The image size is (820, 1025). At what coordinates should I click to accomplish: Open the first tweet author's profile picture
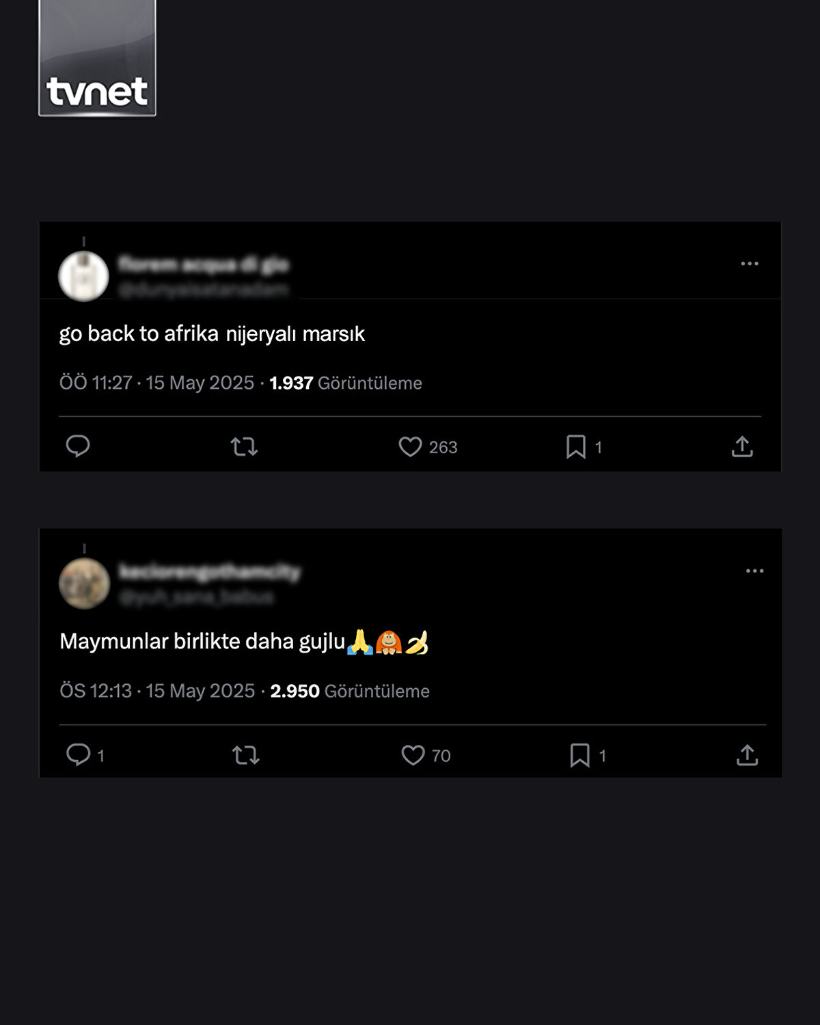[83, 276]
